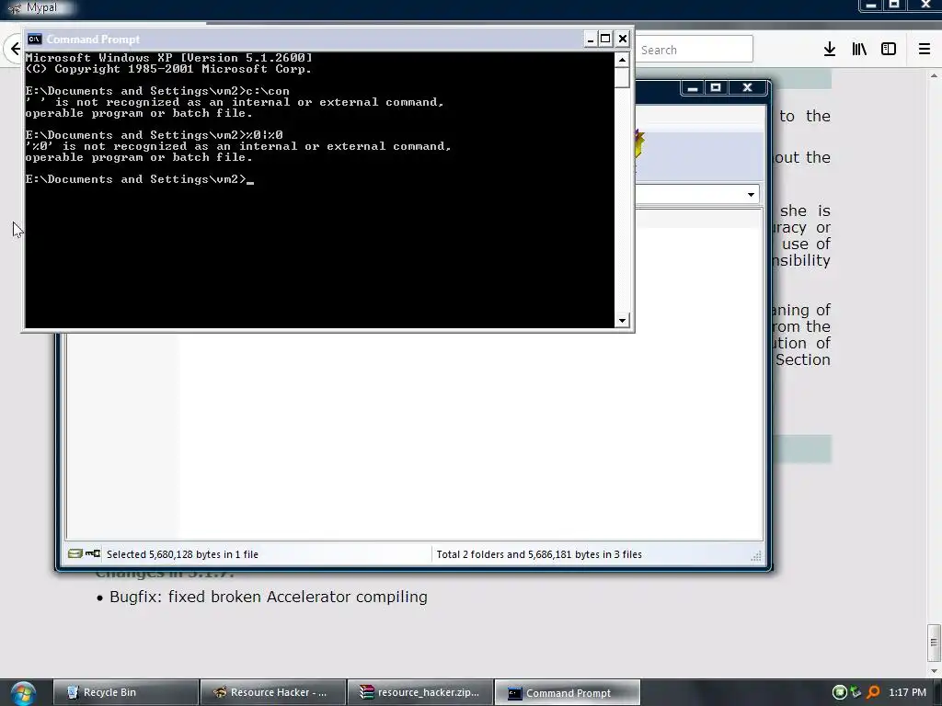
Task: Maximize the Command Prompt window
Action: point(605,39)
